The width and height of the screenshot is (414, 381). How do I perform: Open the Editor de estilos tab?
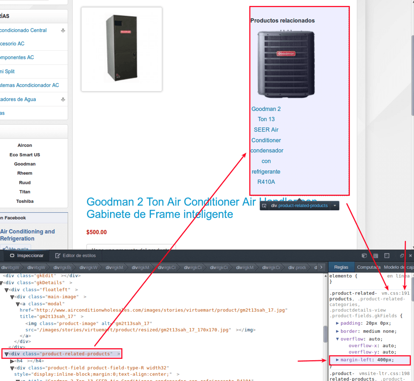[76, 256]
